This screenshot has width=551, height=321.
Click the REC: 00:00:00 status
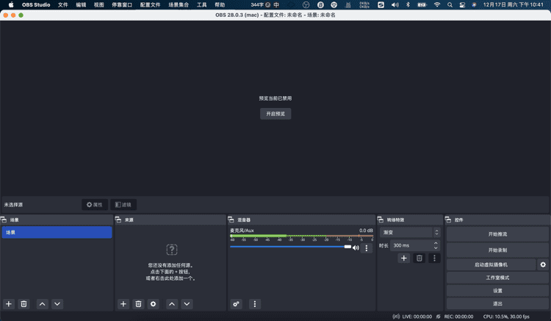(458, 317)
